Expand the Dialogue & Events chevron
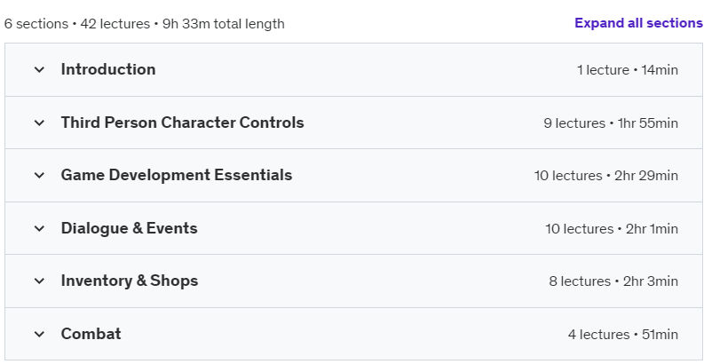The height and width of the screenshot is (364, 704). click(x=40, y=228)
